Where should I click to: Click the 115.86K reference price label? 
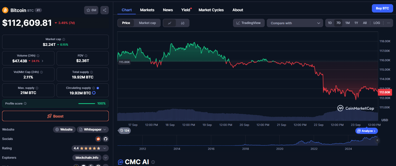pyautogui.click(x=124, y=62)
